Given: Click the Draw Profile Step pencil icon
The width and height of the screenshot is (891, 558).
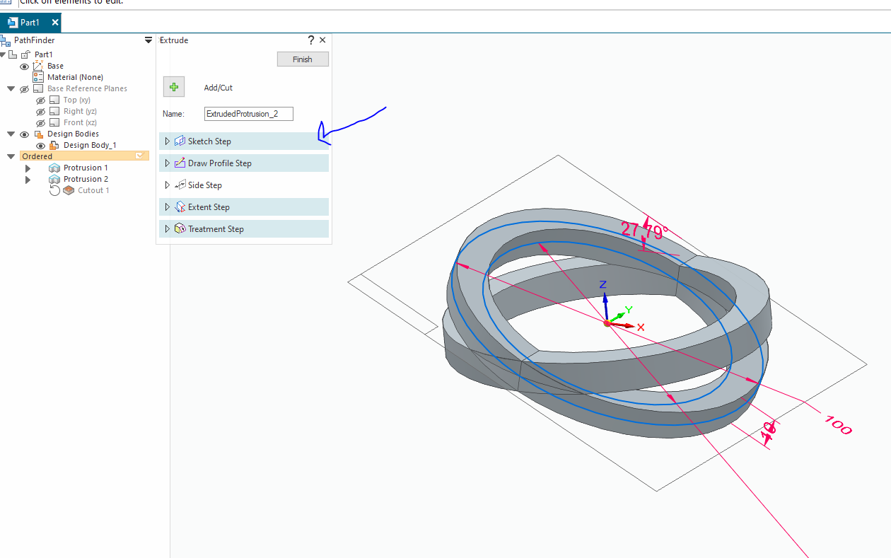Looking at the screenshot, I should (x=180, y=163).
